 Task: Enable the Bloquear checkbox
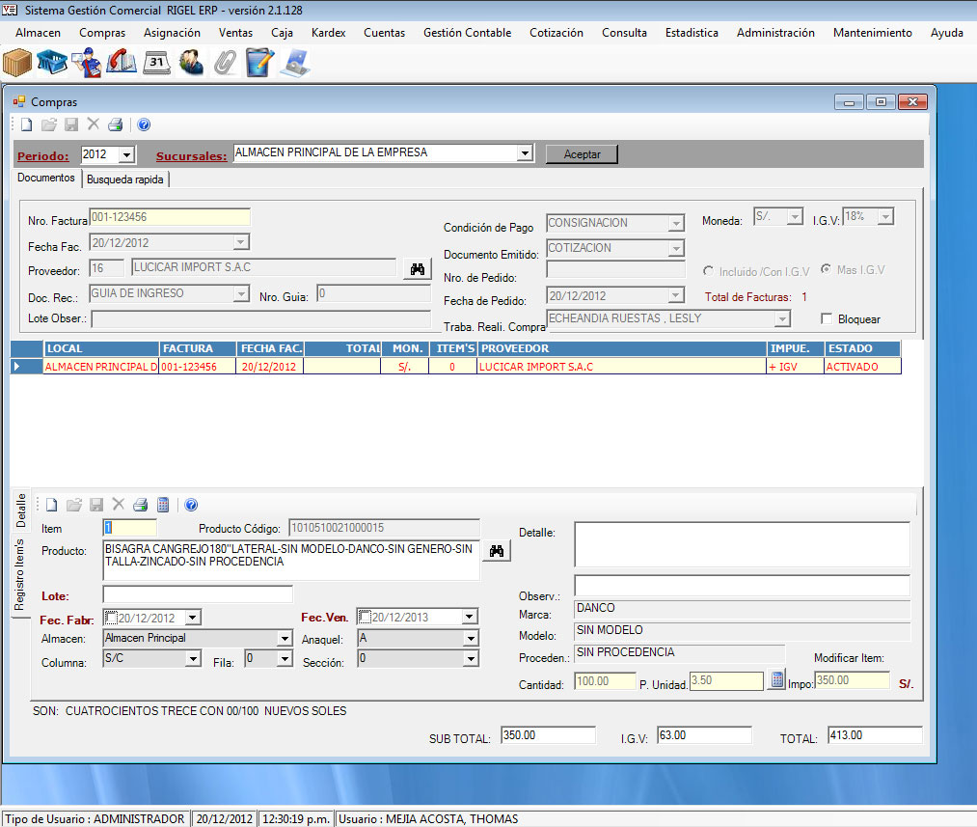coord(826,319)
